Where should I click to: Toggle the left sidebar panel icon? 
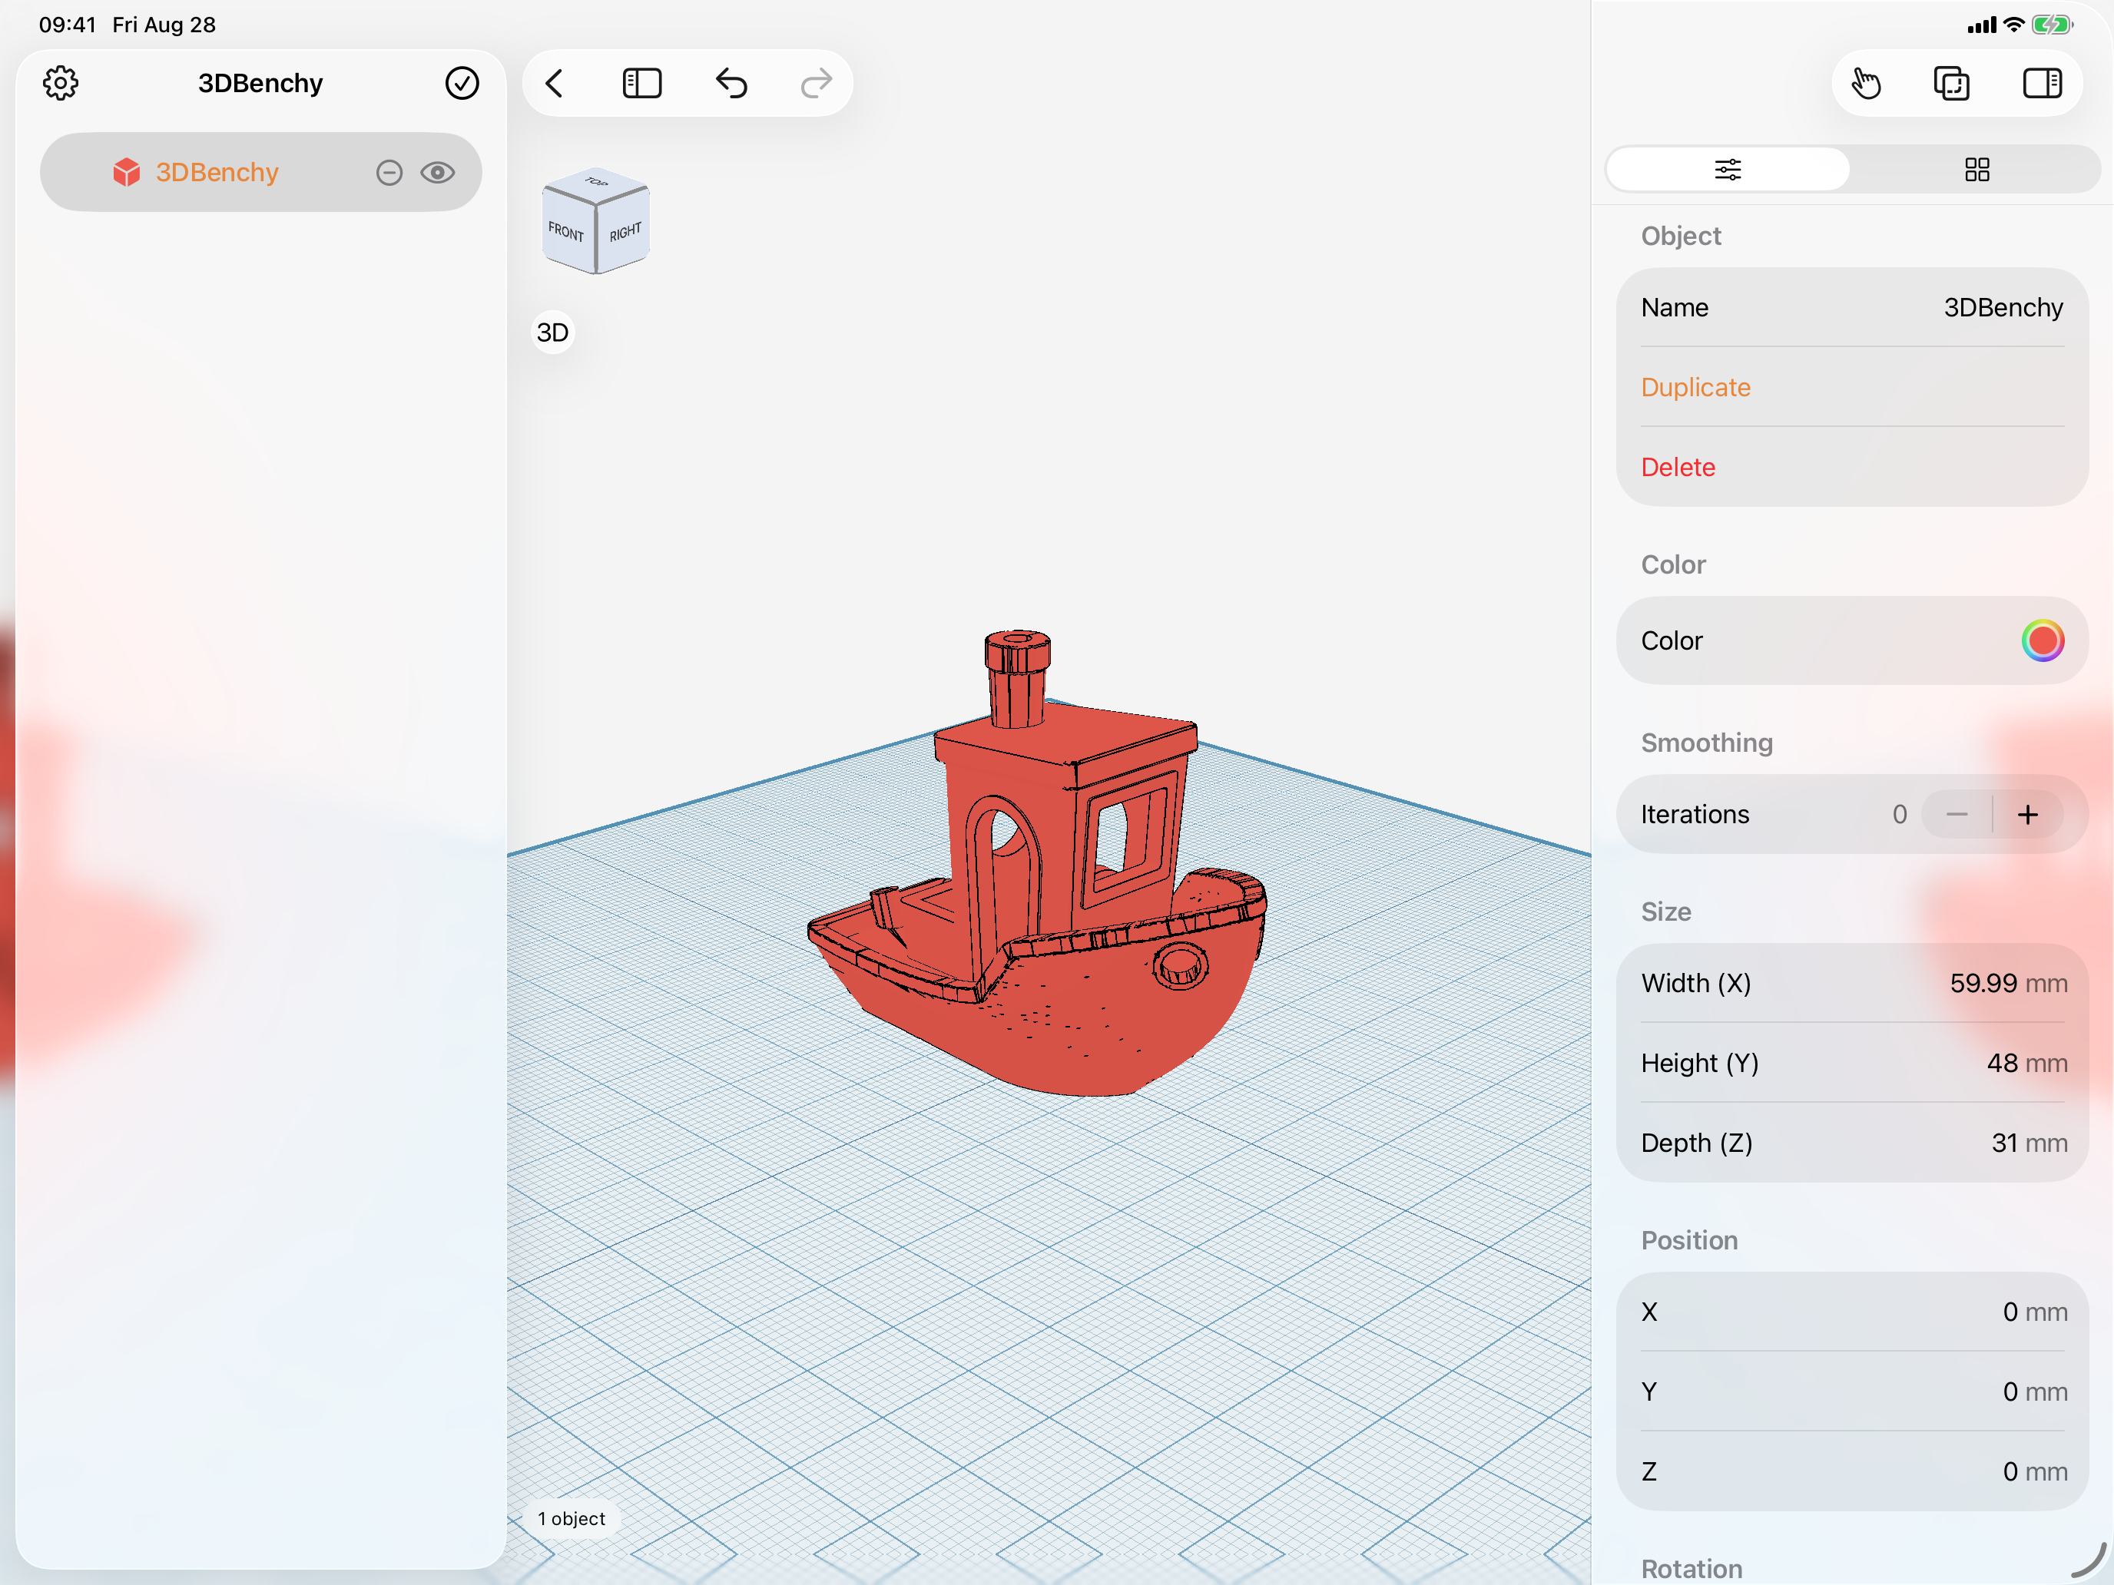[641, 83]
